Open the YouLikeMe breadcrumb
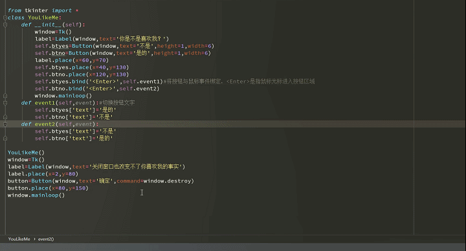The image size is (466, 251). tap(19, 239)
